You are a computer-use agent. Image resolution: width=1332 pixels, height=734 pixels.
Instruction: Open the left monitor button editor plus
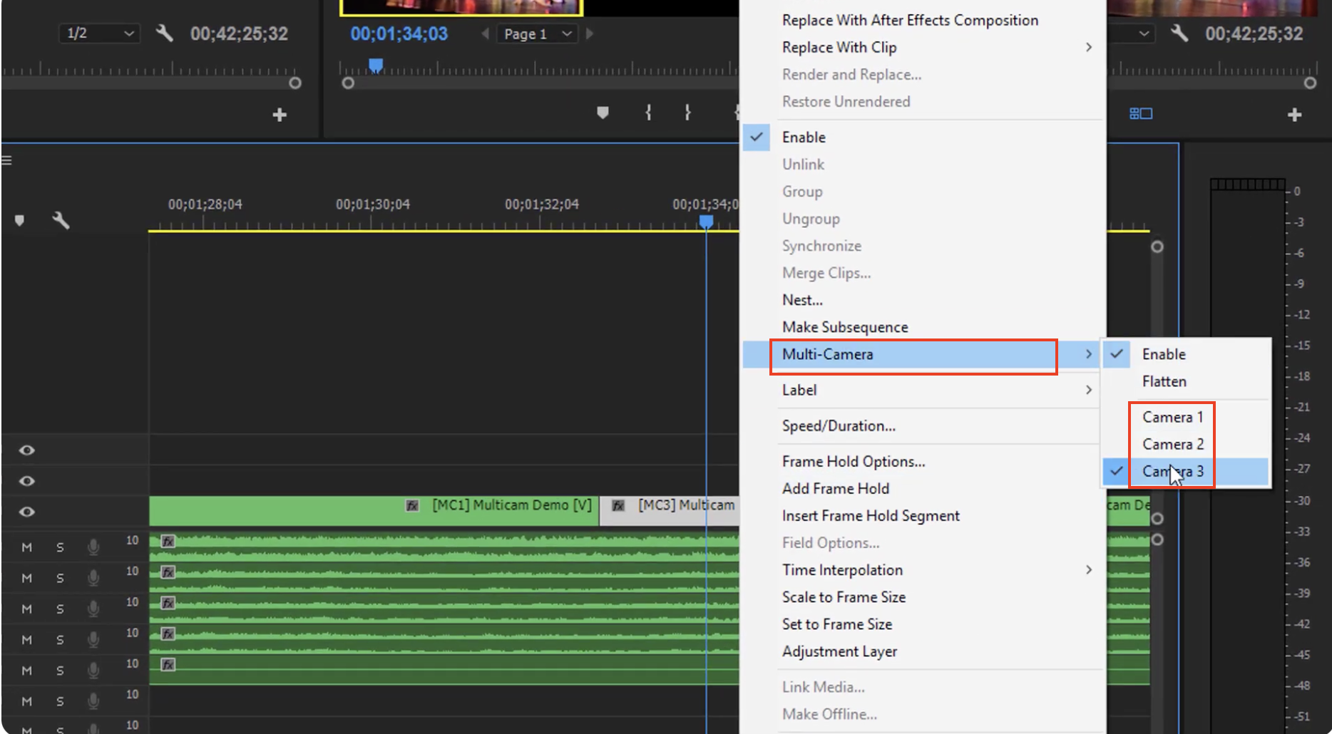tap(280, 115)
